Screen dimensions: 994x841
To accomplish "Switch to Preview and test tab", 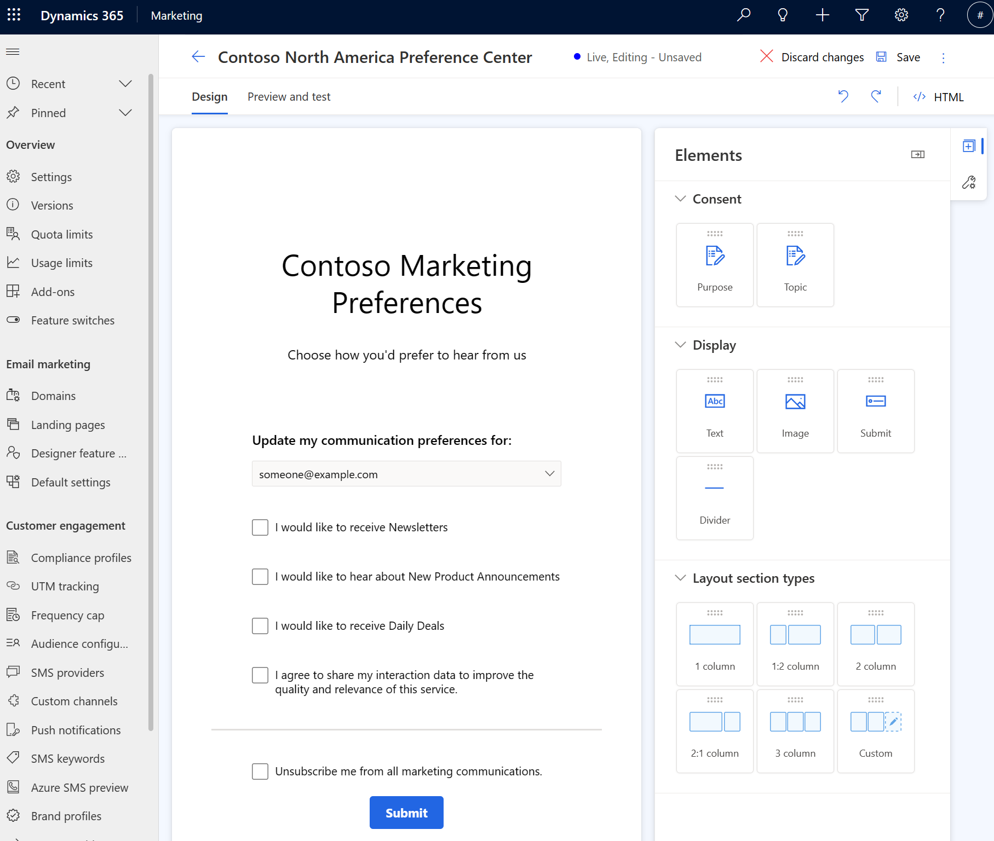I will click(289, 97).
